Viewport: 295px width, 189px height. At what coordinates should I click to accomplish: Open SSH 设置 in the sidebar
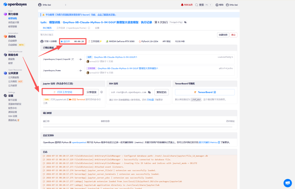pos(13,116)
